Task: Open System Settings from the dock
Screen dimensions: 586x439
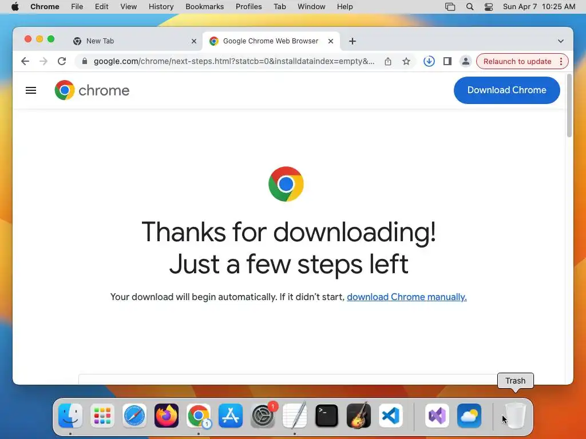Action: [263, 416]
